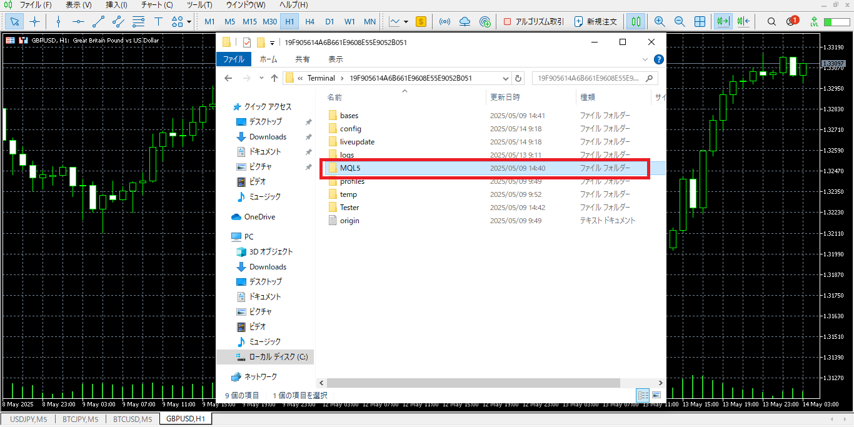Image resolution: width=854 pixels, height=427 pixels.
Task: Select the MQL5 folder
Action: tap(349, 168)
